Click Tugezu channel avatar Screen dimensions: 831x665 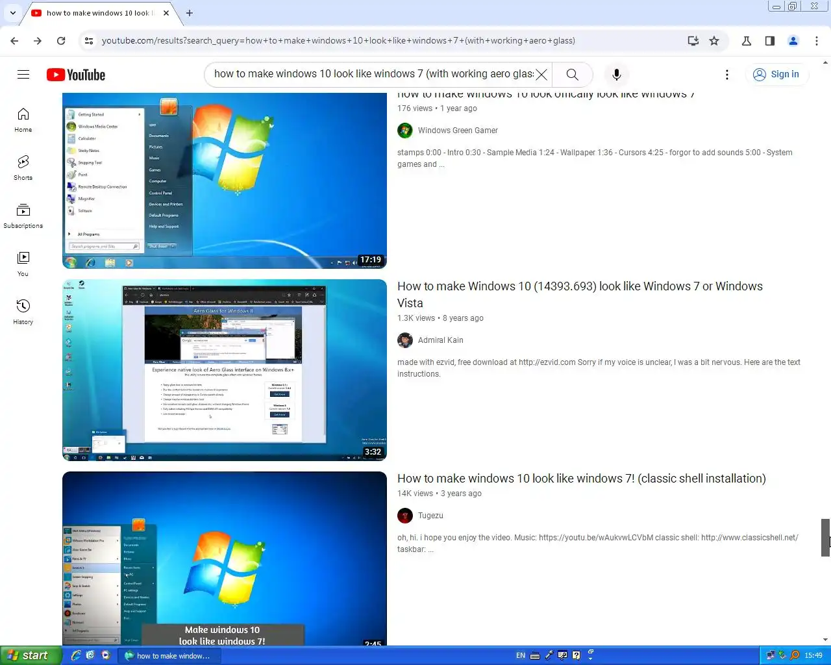[x=405, y=516]
